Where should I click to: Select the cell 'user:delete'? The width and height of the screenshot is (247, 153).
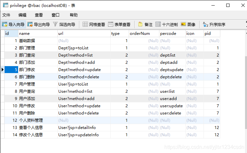click(172, 113)
